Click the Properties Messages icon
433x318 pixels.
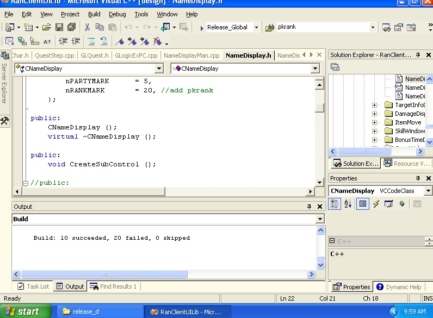pos(388,204)
